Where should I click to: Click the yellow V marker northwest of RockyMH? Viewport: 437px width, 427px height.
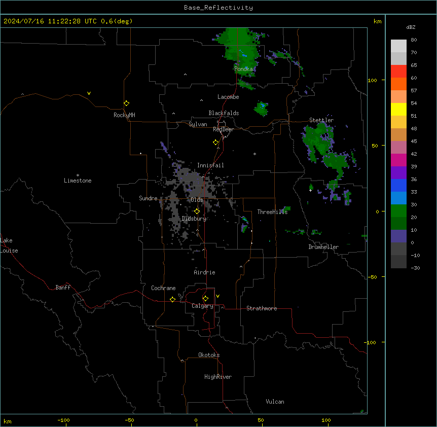click(89, 93)
